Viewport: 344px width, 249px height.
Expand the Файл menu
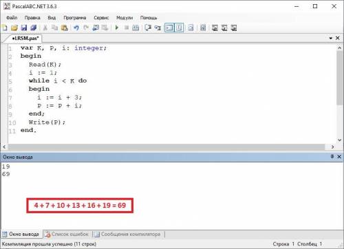pos(12,18)
